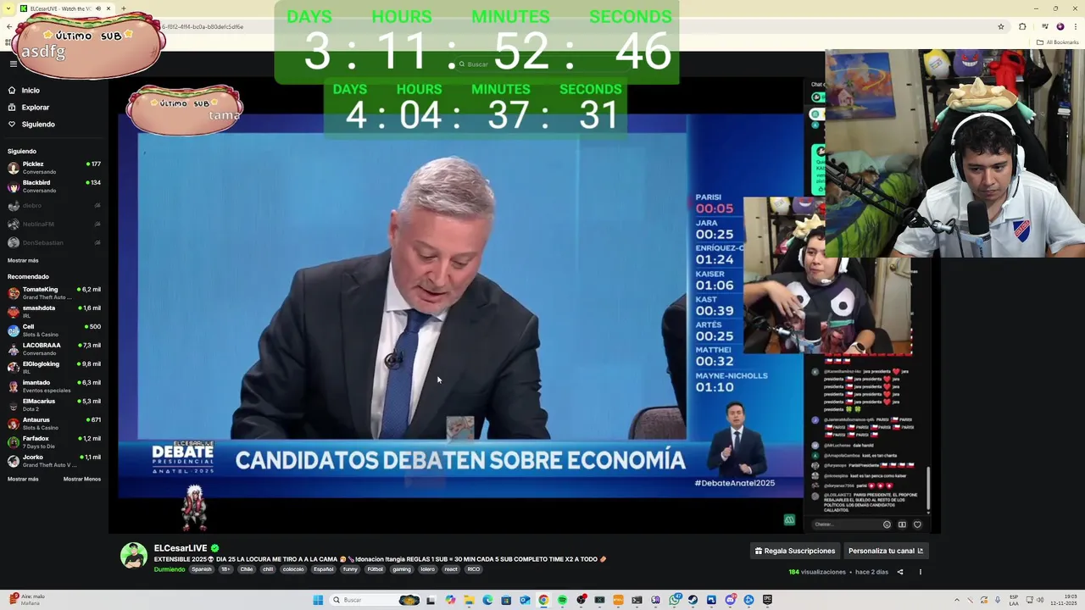The image size is (1085, 610).
Task: Open Google Chrome from taskbar
Action: [x=543, y=600]
